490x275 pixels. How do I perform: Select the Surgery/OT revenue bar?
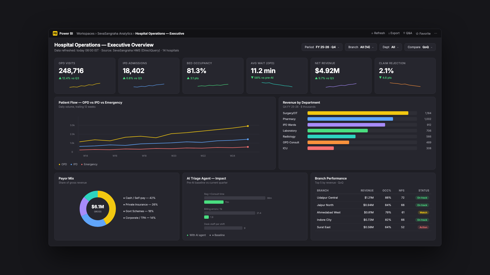pyautogui.click(x=358, y=113)
